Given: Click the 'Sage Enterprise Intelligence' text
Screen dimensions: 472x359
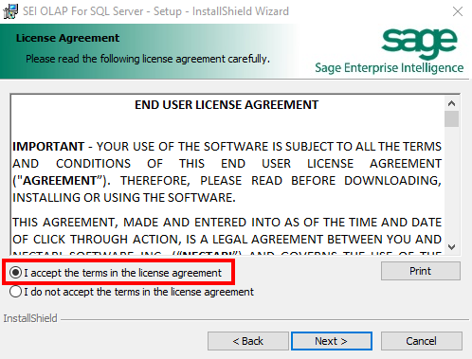Looking at the screenshot, I should coord(390,68).
